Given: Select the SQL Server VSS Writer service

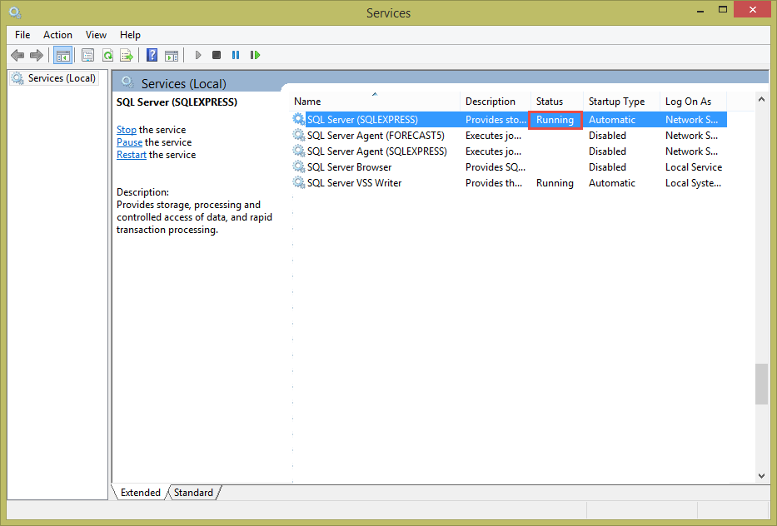Looking at the screenshot, I should 354,183.
